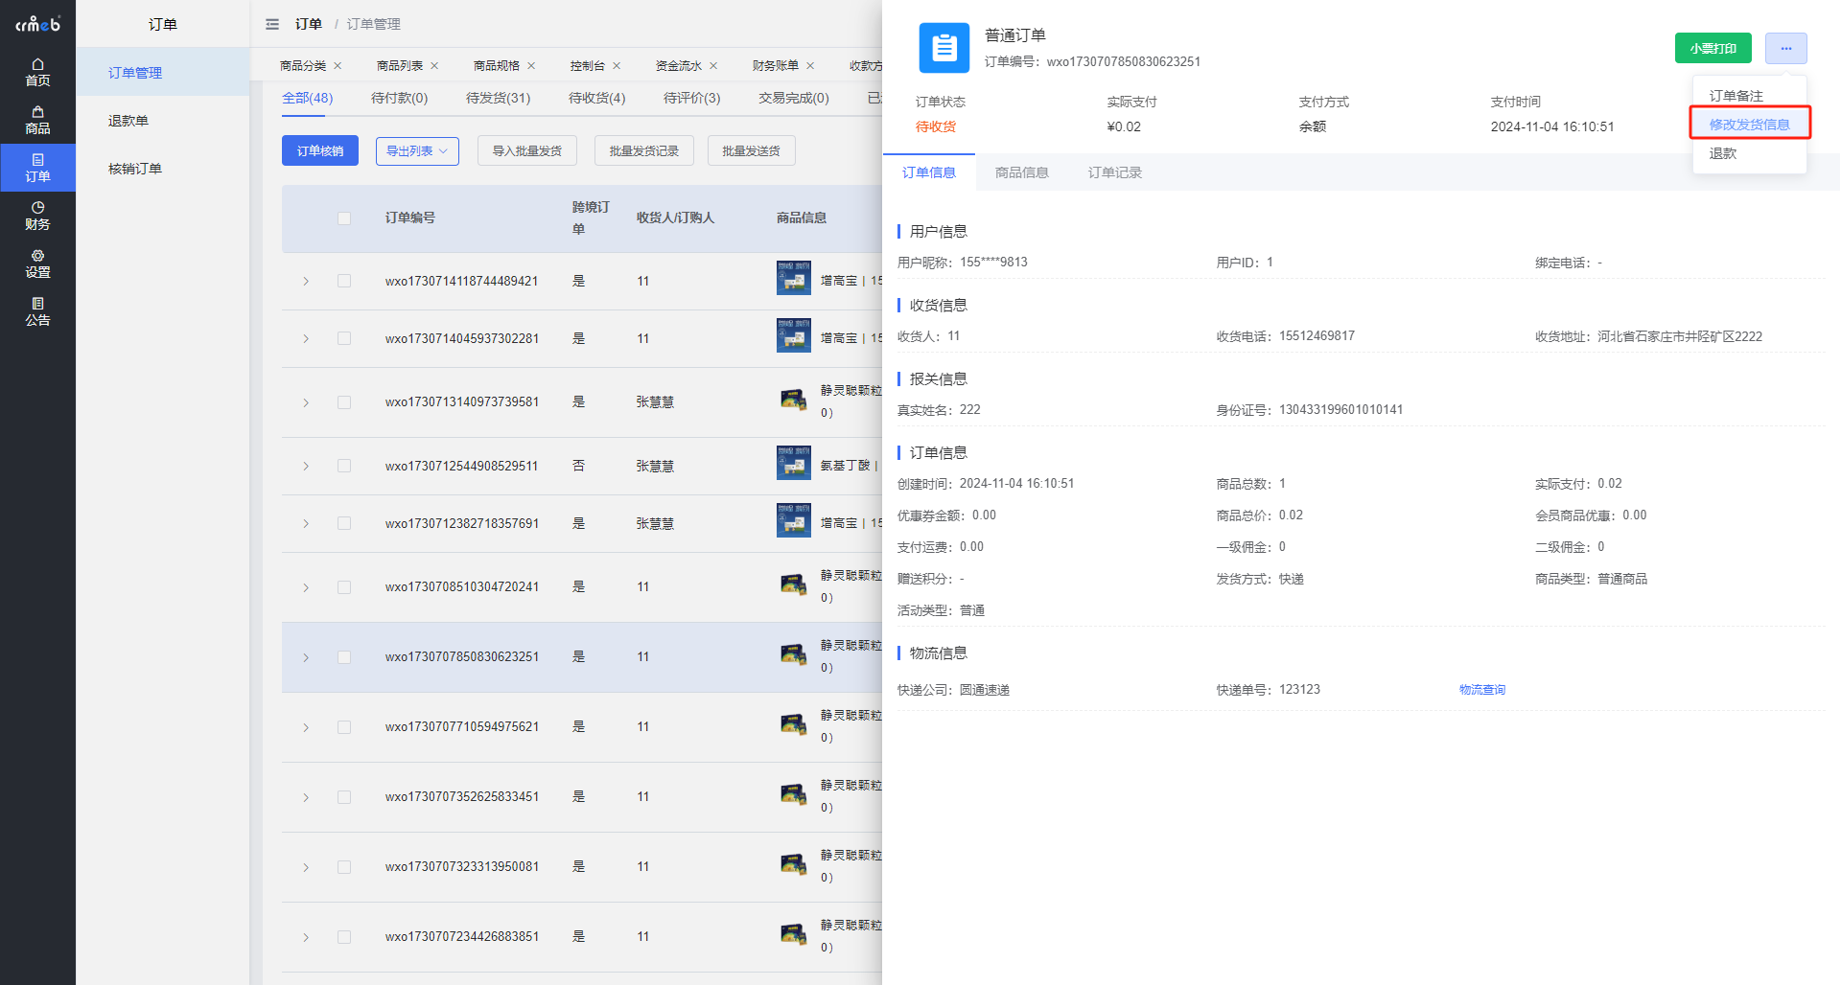Image resolution: width=1841 pixels, height=985 pixels.
Task: Check order wxo1730713140973739581 checkbox
Action: point(344,402)
